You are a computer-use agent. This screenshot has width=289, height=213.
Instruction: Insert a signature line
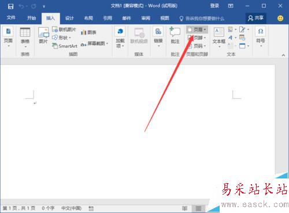[242, 29]
